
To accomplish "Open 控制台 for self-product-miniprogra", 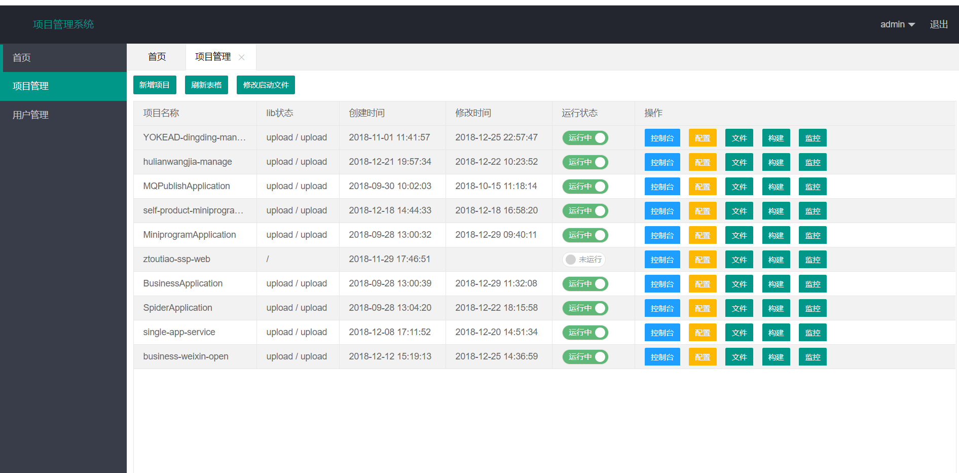I will 662,211.
